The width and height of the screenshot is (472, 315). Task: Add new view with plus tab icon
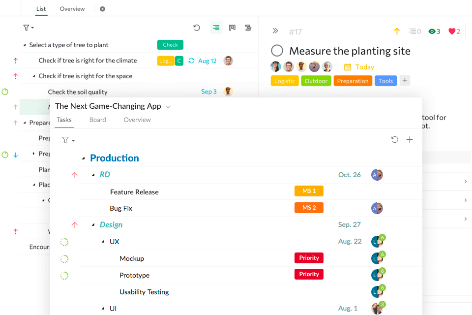[102, 9]
